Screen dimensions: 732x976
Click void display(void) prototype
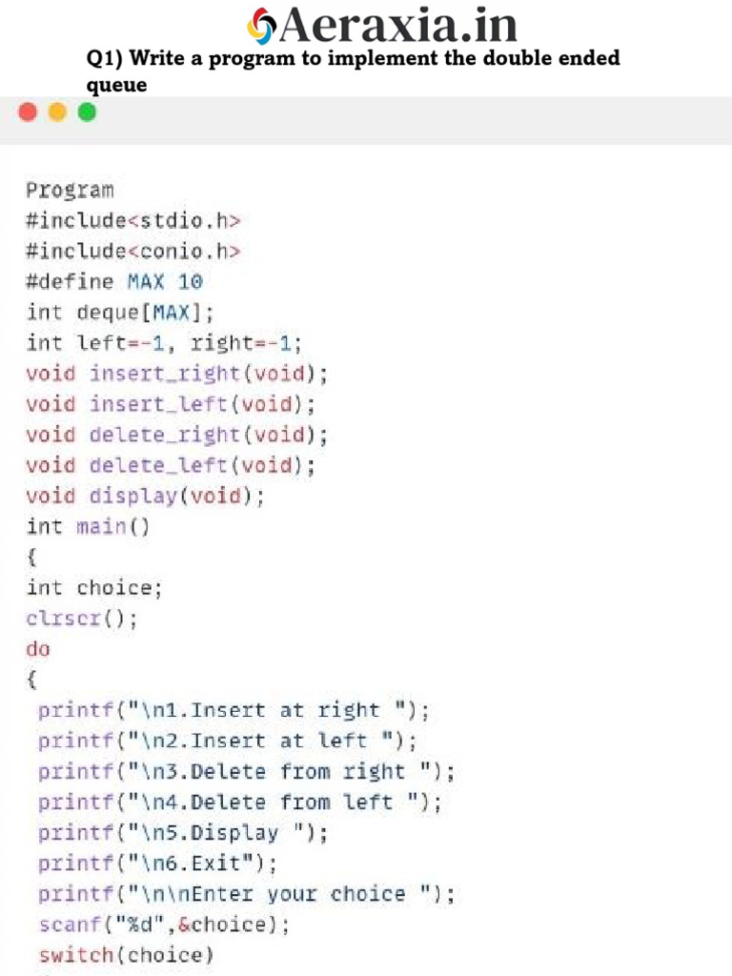145,496
